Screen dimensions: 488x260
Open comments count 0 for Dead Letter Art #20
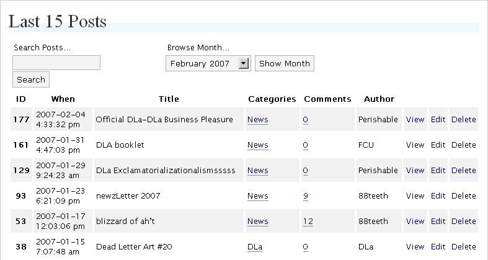pyautogui.click(x=305, y=247)
